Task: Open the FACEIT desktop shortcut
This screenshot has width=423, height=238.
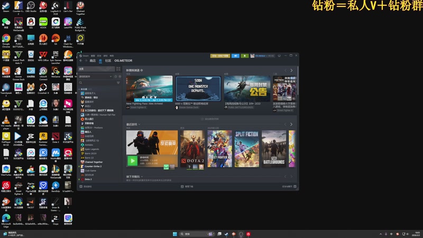Action: [x=31, y=203]
